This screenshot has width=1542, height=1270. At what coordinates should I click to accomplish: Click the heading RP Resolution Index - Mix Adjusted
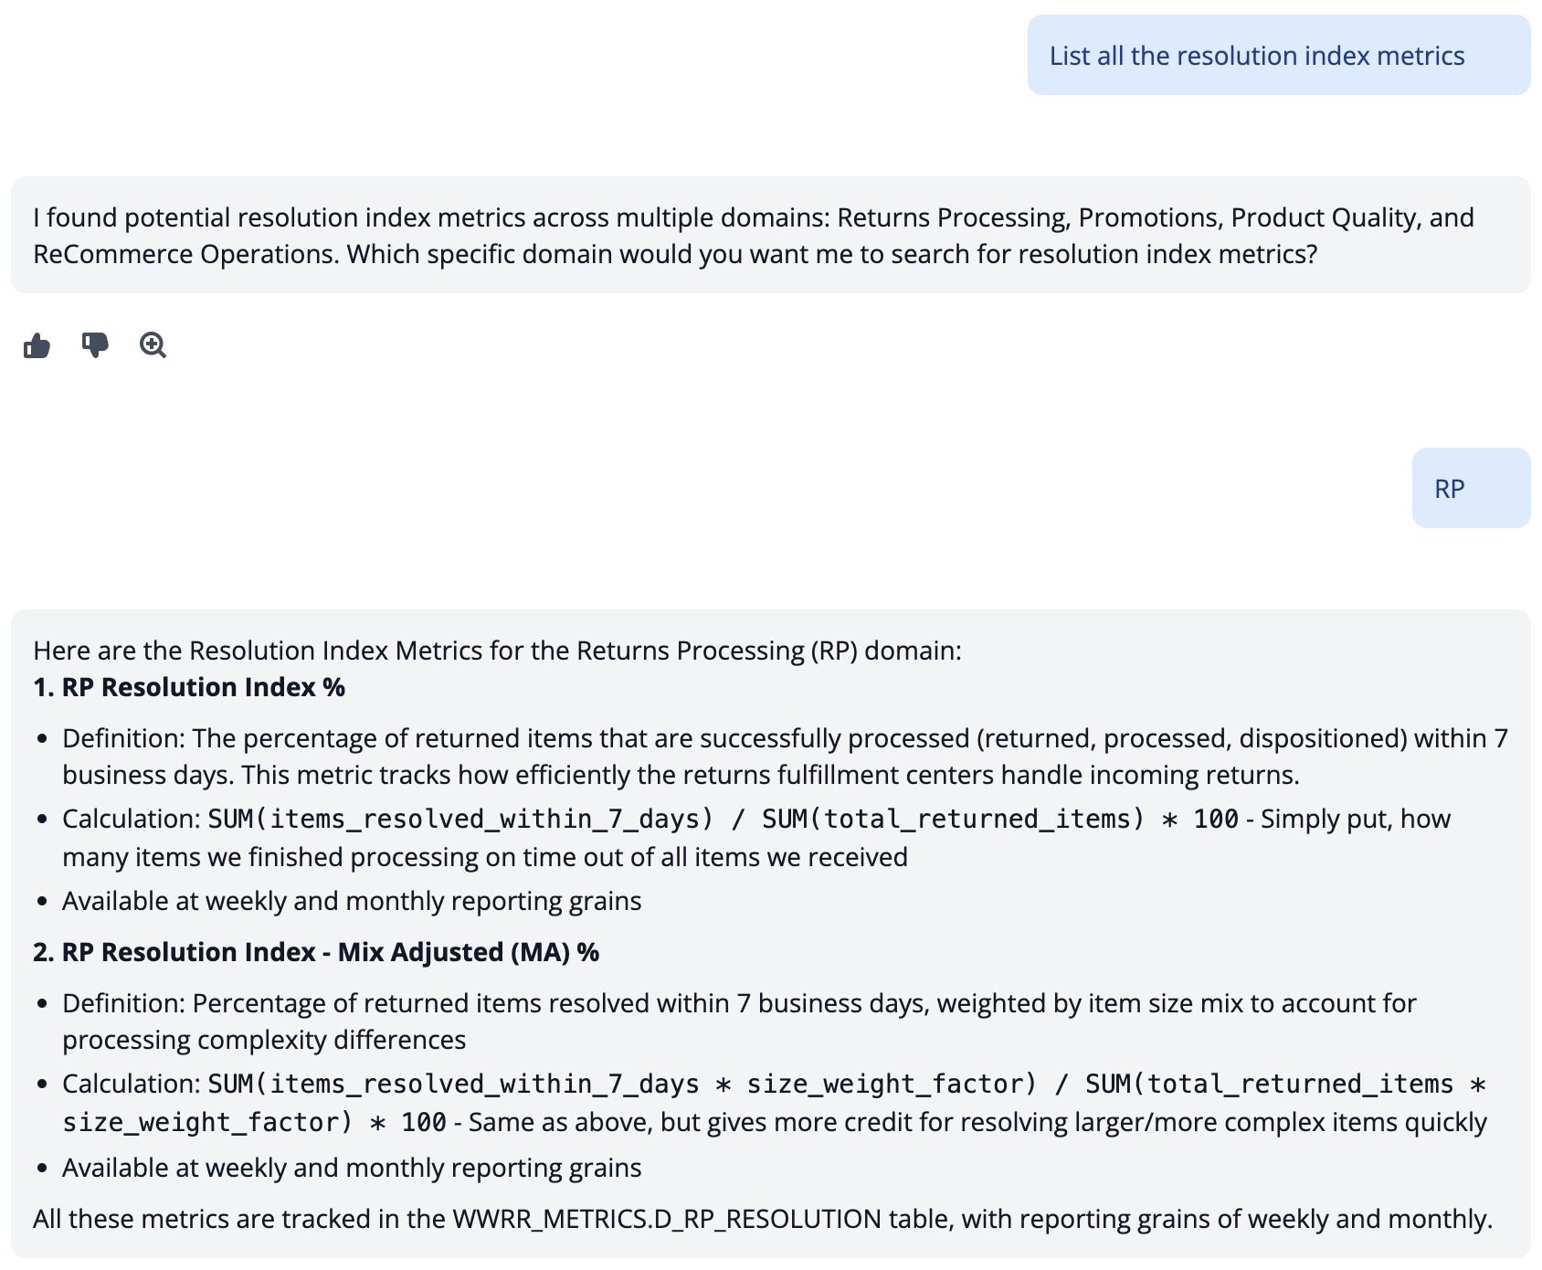329,952
